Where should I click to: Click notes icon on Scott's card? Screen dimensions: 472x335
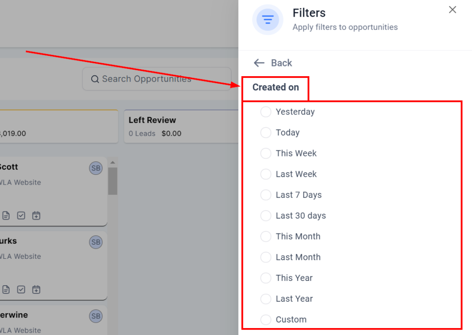pyautogui.click(x=6, y=215)
